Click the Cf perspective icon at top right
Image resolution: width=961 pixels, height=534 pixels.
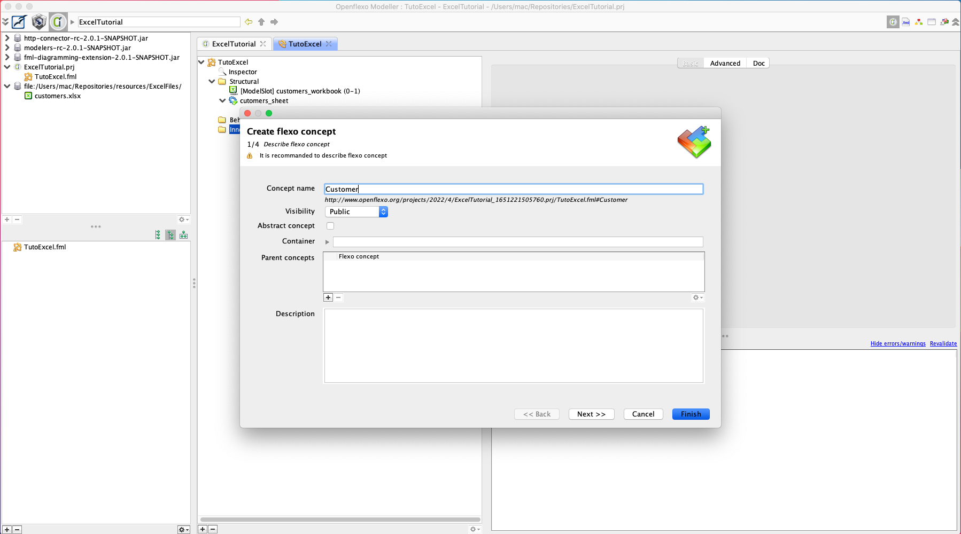click(893, 22)
